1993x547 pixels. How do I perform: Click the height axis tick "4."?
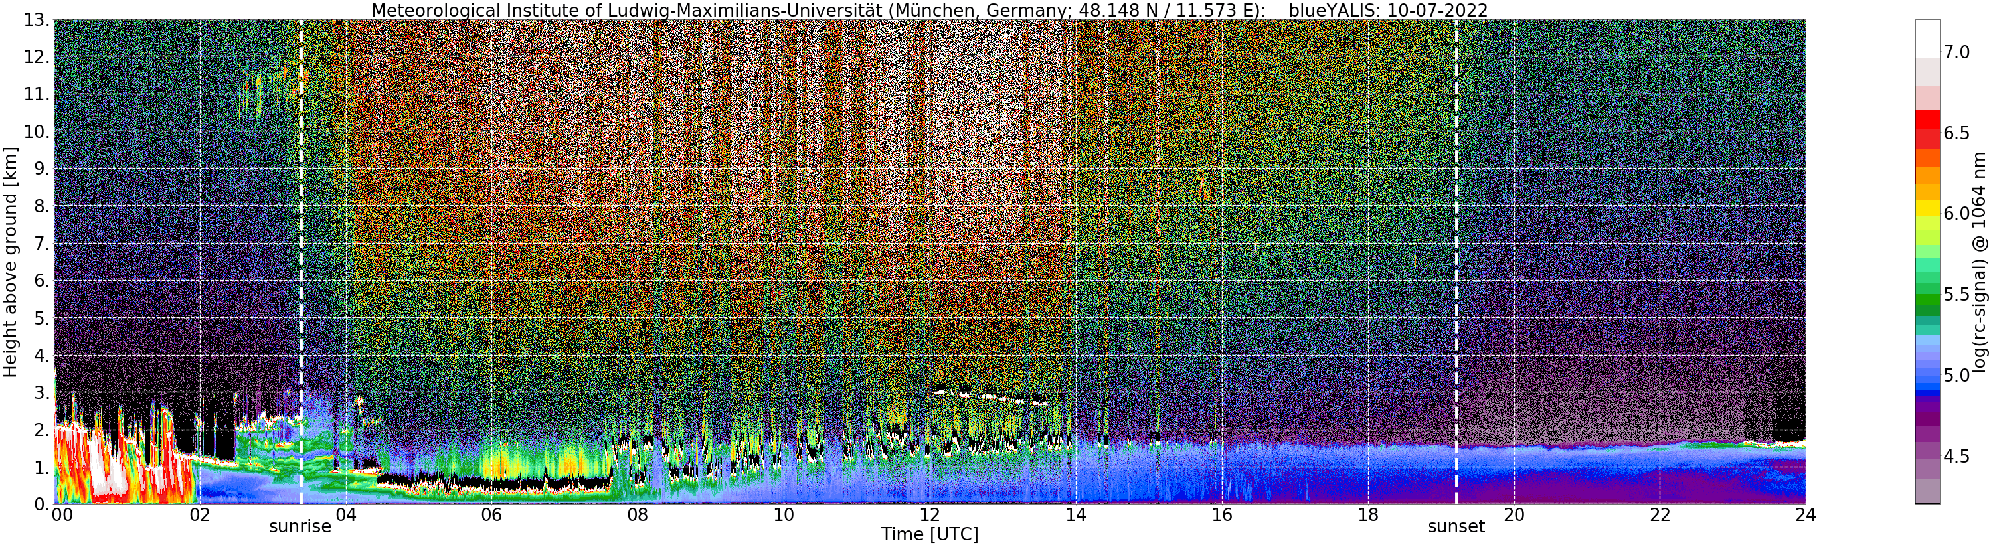point(42,355)
